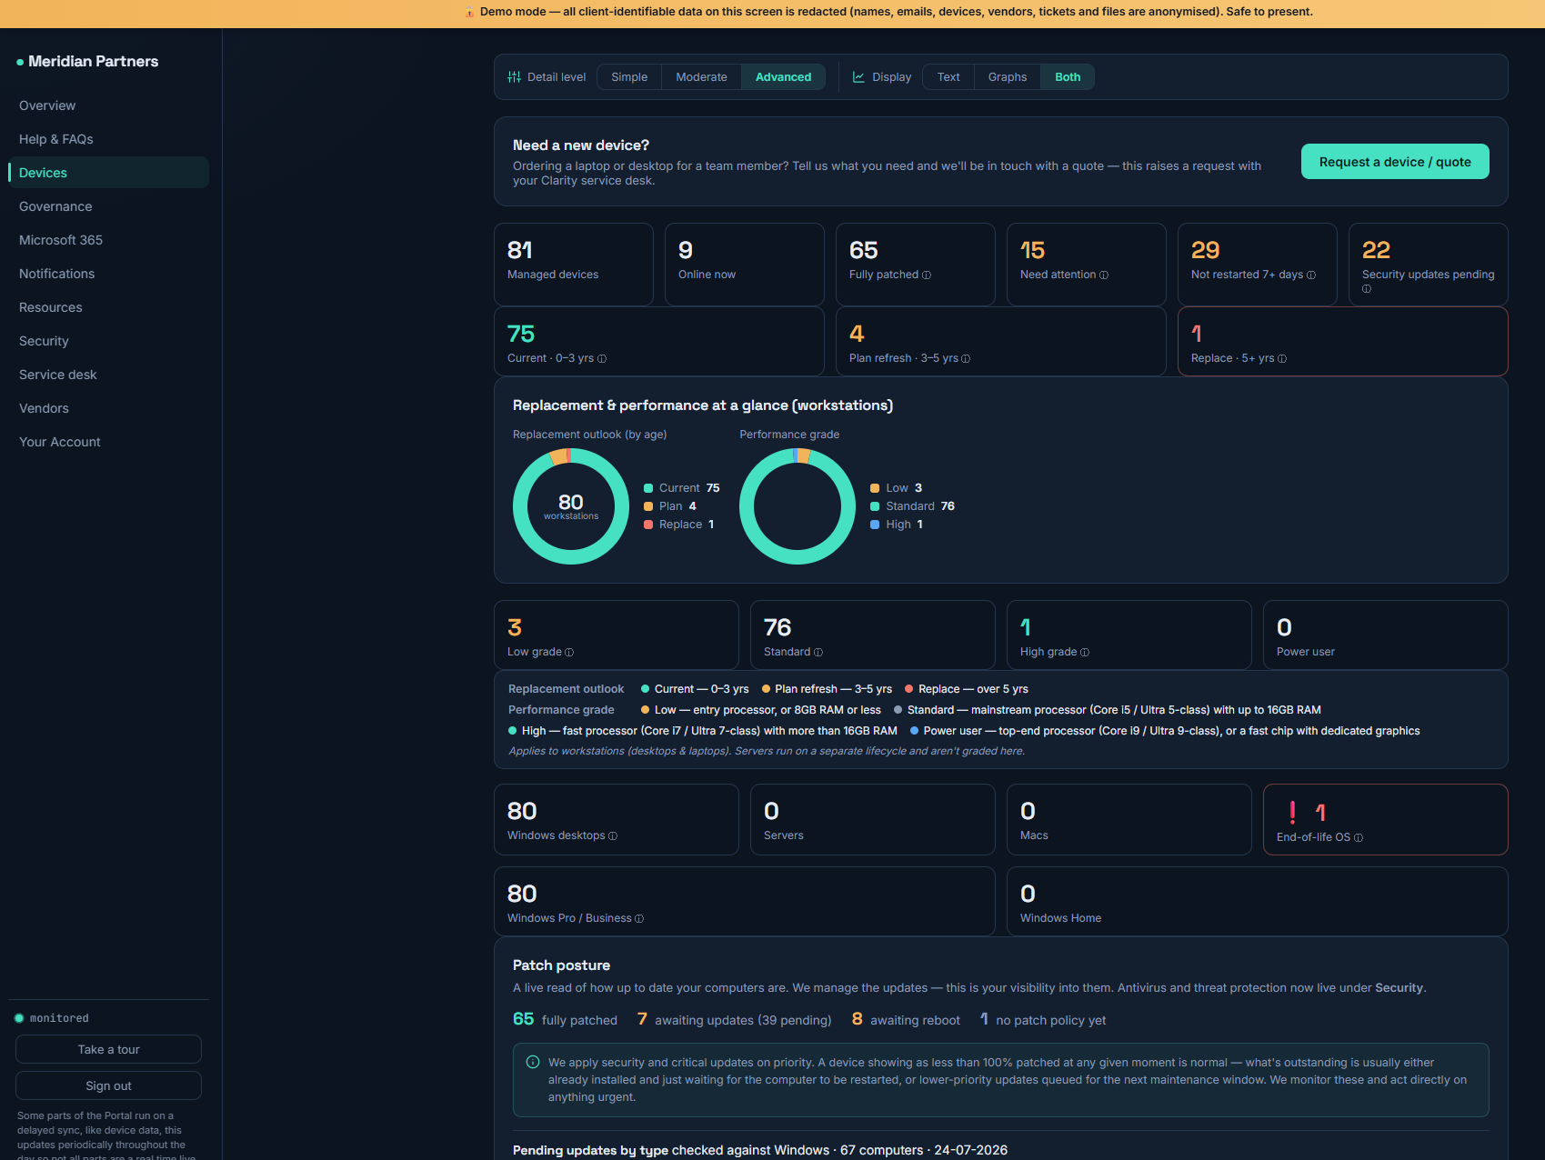This screenshot has height=1160, width=1545.
Task: Switch display mode to Both
Action: click(x=1068, y=77)
